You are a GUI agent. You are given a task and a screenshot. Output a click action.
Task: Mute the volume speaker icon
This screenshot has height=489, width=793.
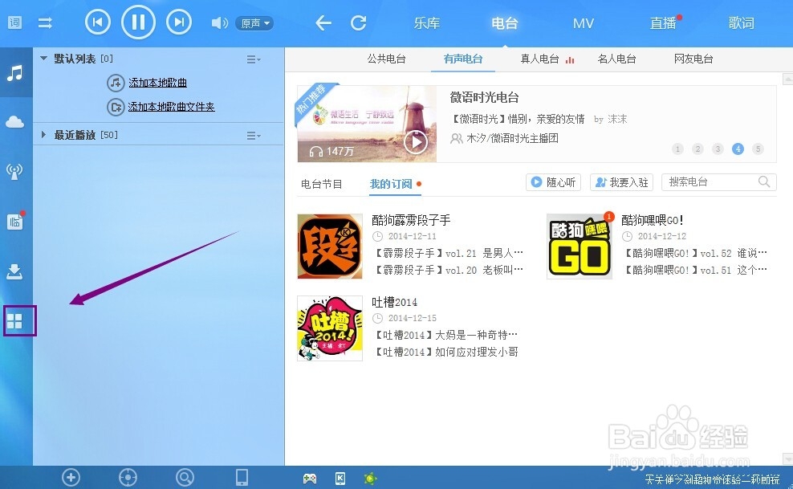pyautogui.click(x=219, y=22)
